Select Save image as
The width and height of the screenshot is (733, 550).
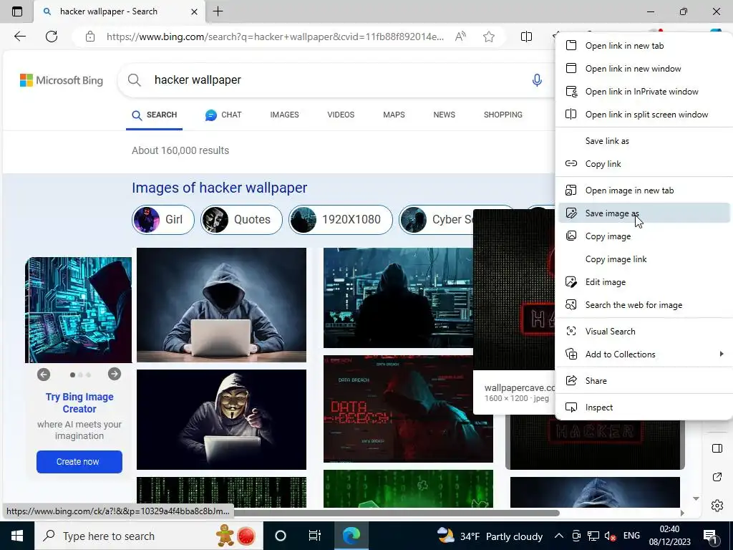click(644, 213)
